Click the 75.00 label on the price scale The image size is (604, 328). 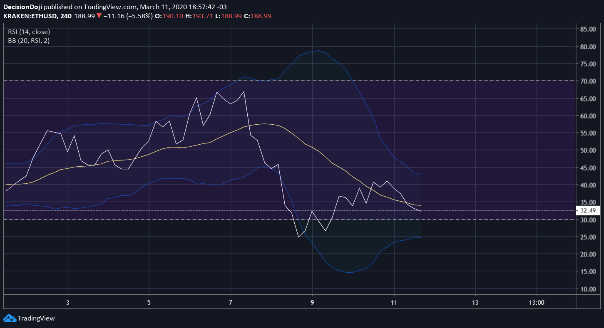click(x=587, y=64)
